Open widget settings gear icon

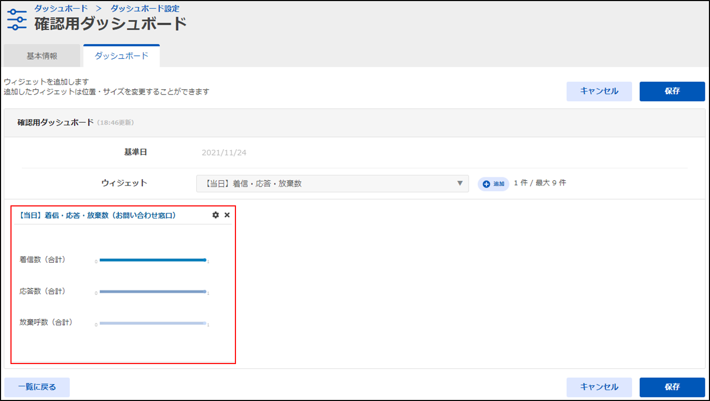click(215, 215)
